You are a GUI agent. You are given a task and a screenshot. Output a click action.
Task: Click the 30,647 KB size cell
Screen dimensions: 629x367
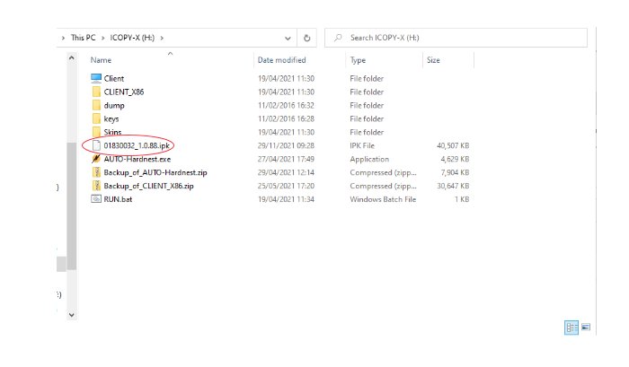(453, 186)
